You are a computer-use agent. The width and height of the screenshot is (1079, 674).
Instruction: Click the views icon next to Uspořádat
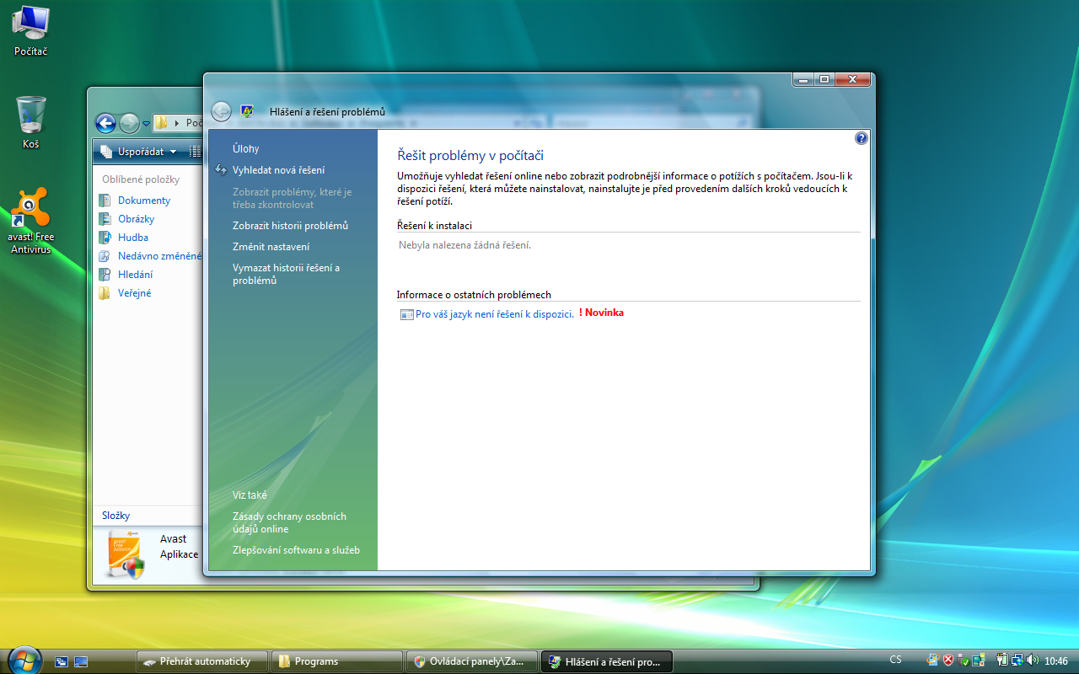195,152
